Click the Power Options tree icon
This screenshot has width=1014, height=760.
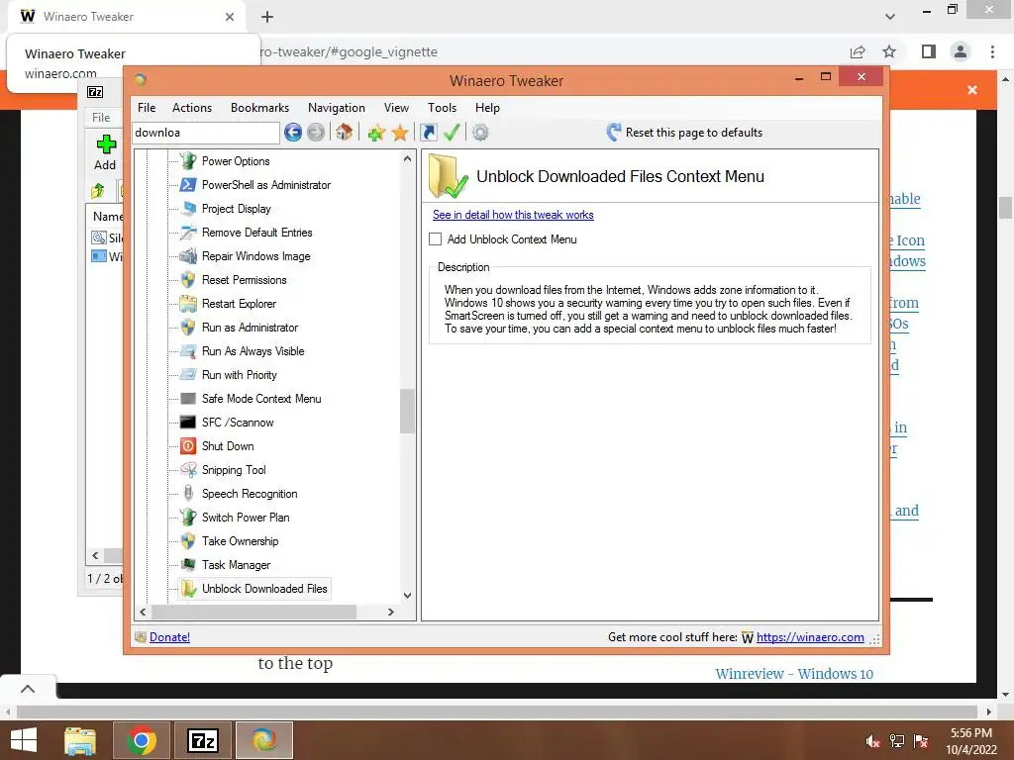[188, 161]
